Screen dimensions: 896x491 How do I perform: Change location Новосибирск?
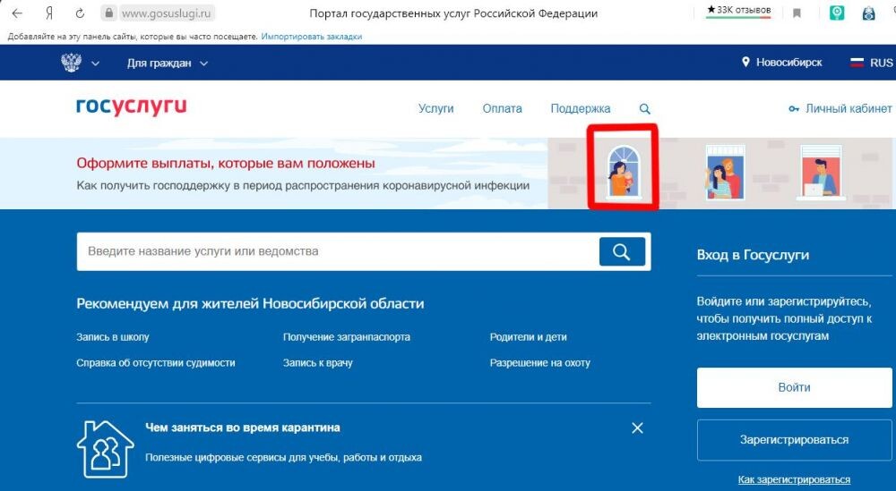click(x=788, y=63)
